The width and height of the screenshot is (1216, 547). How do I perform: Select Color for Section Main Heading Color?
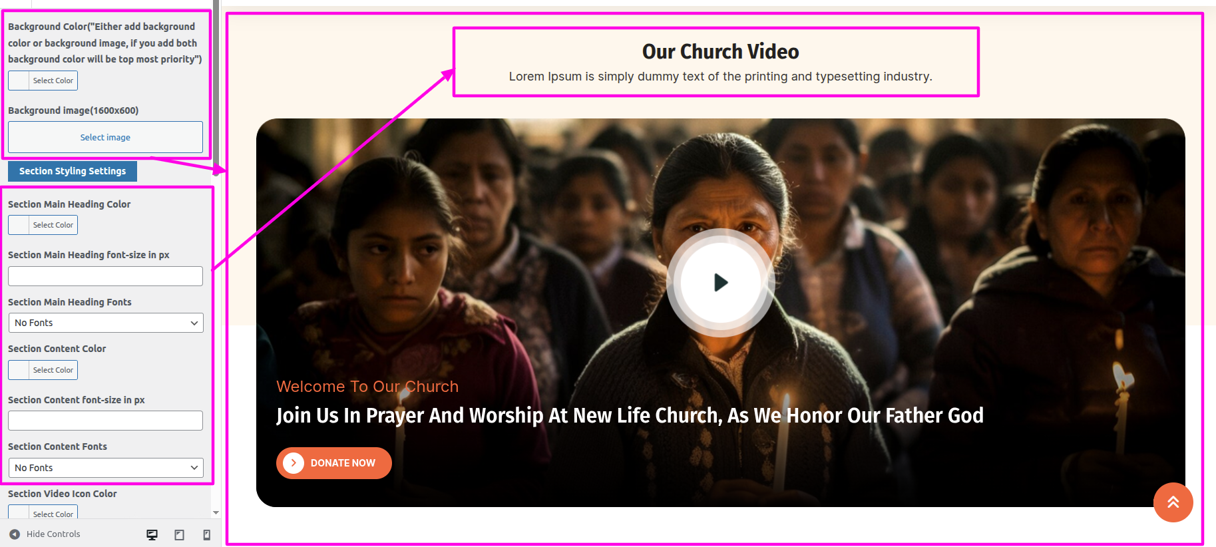(x=43, y=225)
